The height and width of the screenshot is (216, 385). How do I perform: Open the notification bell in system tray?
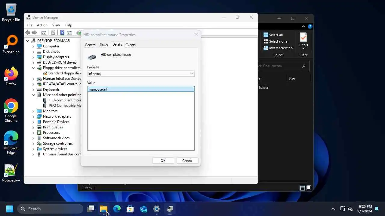(377, 209)
